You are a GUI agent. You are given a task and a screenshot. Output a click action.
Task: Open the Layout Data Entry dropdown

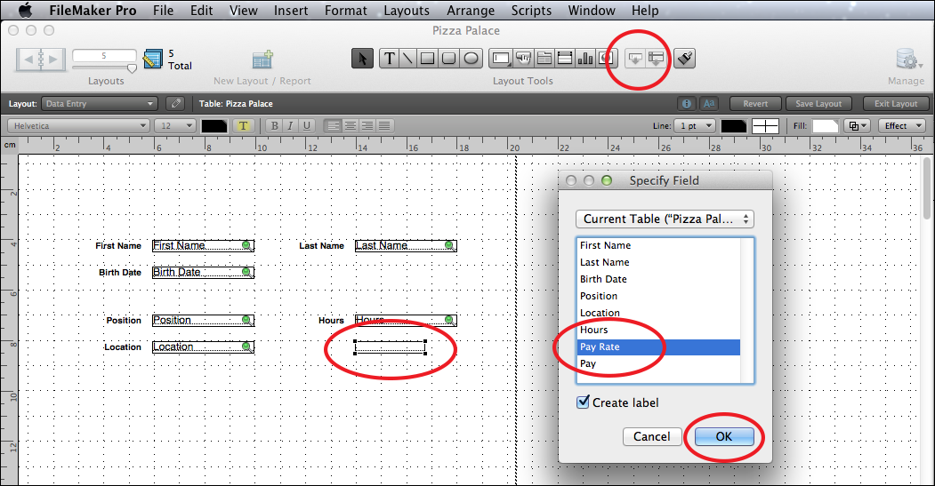point(99,104)
